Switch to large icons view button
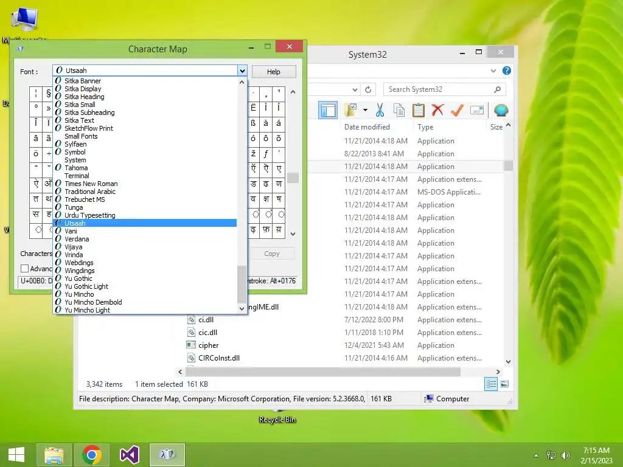 click(504, 384)
